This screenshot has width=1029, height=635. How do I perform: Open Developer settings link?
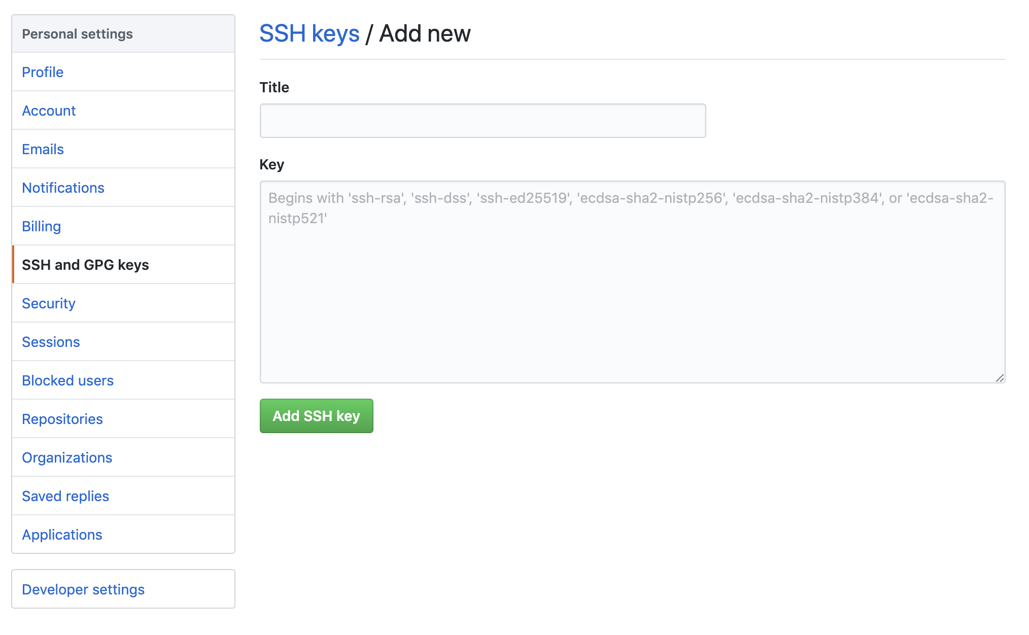[x=83, y=589]
